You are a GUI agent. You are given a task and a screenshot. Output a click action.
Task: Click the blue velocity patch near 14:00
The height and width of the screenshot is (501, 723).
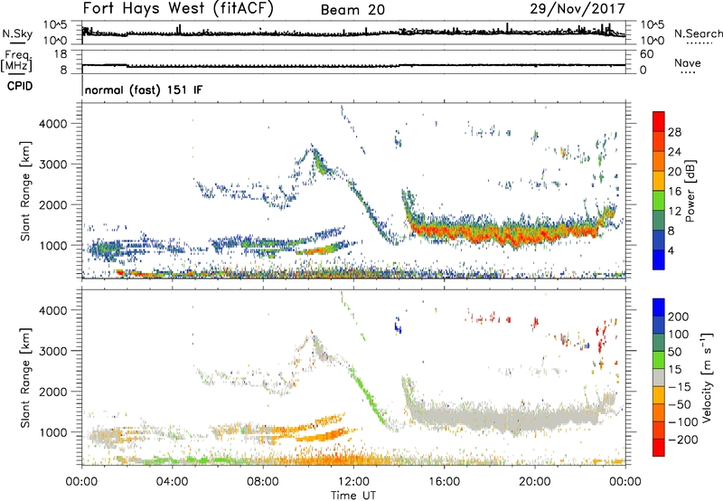tap(398, 326)
